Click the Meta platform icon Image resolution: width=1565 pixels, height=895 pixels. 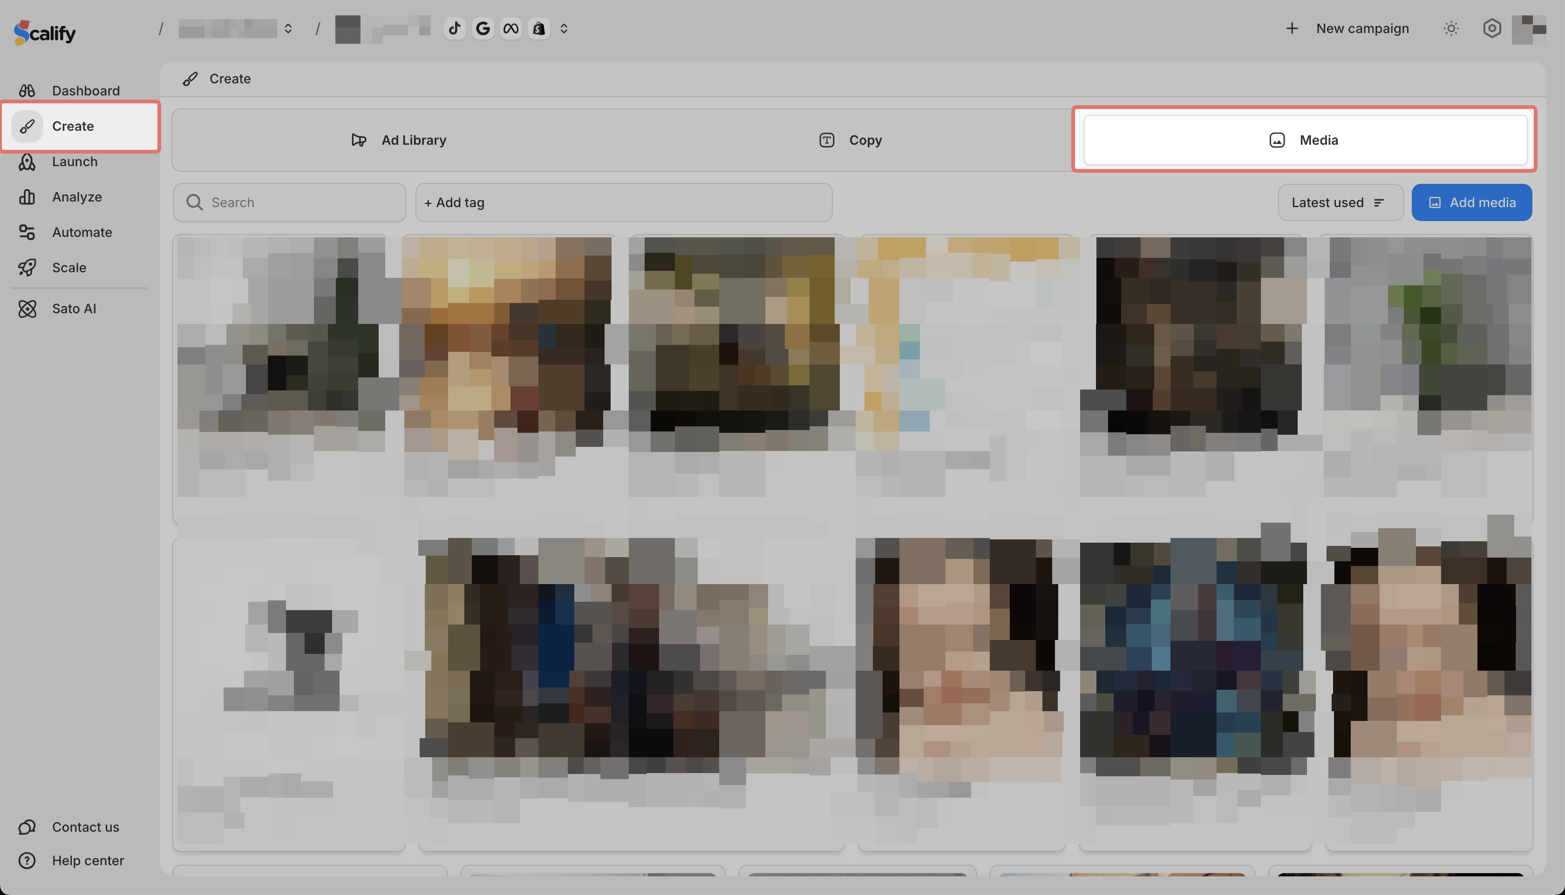tap(510, 28)
